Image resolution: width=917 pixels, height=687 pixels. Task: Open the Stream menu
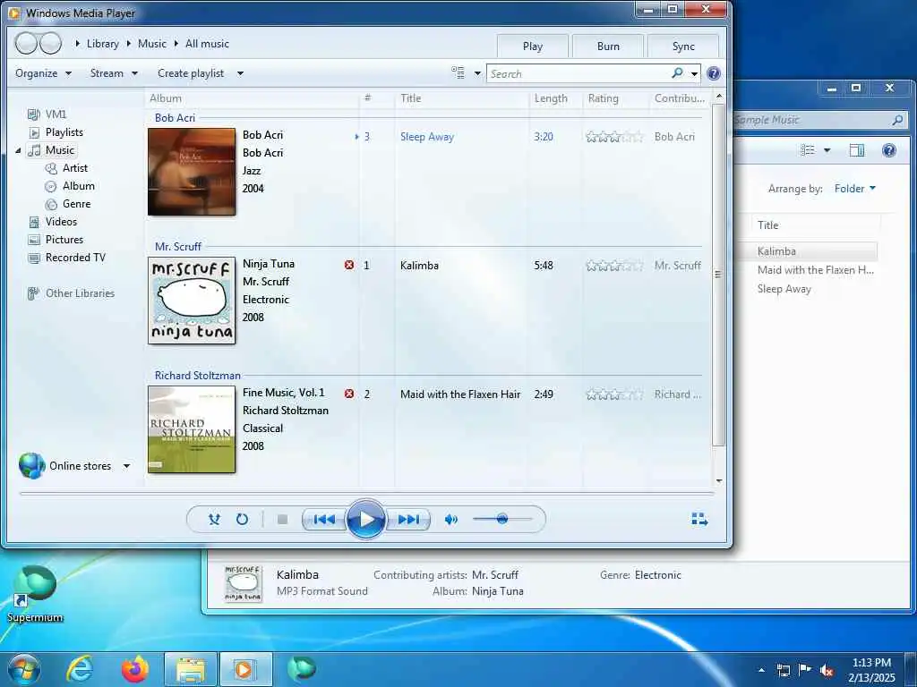pos(114,73)
